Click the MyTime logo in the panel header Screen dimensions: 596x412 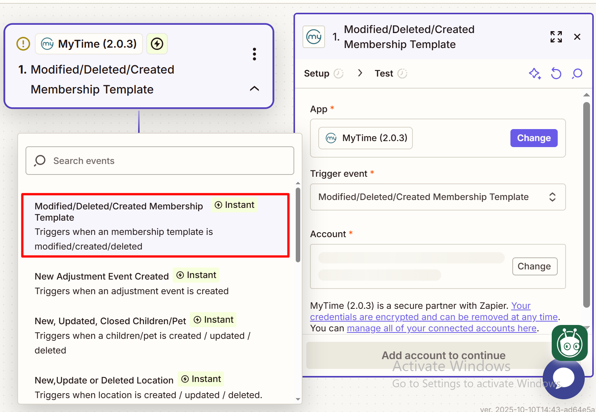[x=314, y=37]
